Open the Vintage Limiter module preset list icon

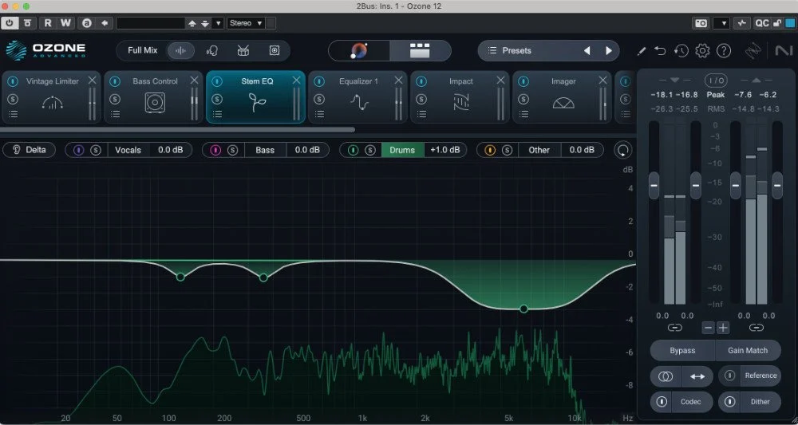click(x=14, y=114)
